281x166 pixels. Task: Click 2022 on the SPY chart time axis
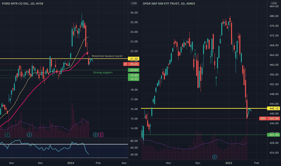(x=229, y=163)
